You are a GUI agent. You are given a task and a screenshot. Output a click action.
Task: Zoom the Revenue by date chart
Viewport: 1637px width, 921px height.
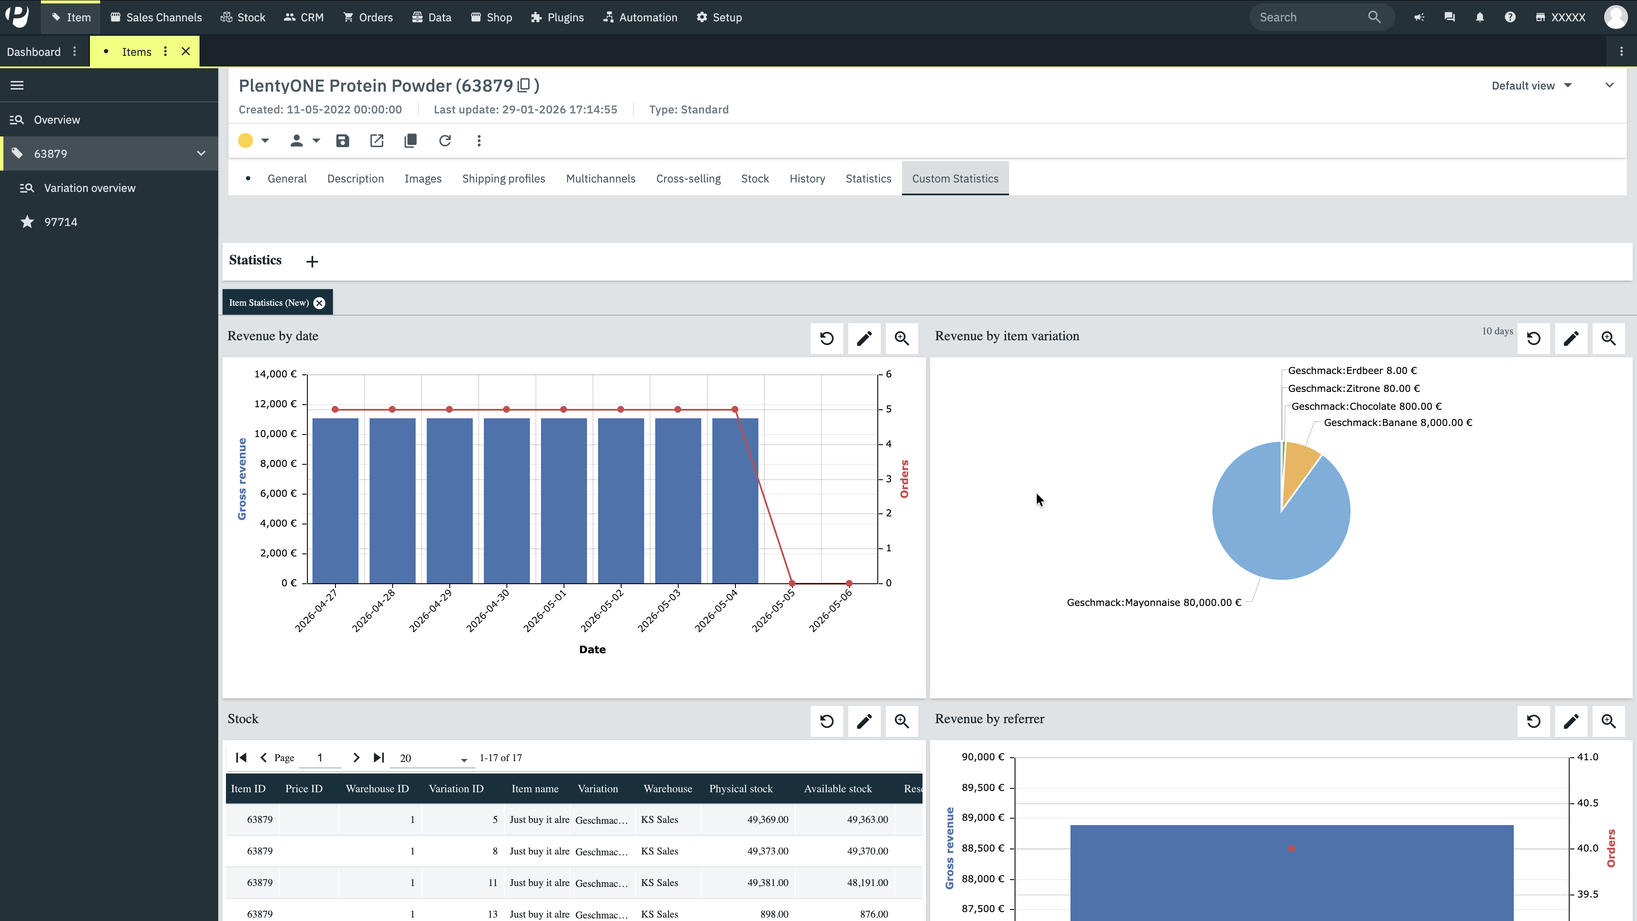[x=902, y=338]
